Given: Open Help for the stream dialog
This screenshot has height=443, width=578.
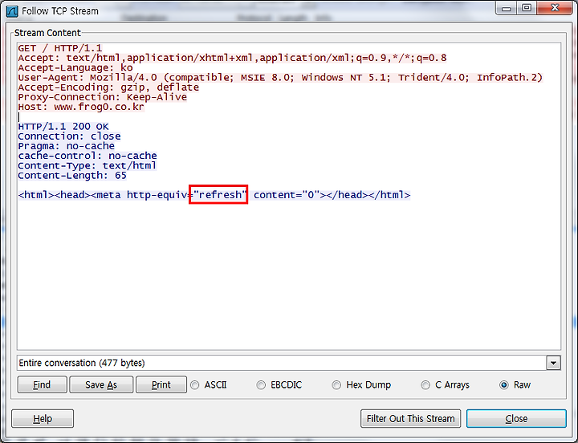Looking at the screenshot, I should [43, 419].
